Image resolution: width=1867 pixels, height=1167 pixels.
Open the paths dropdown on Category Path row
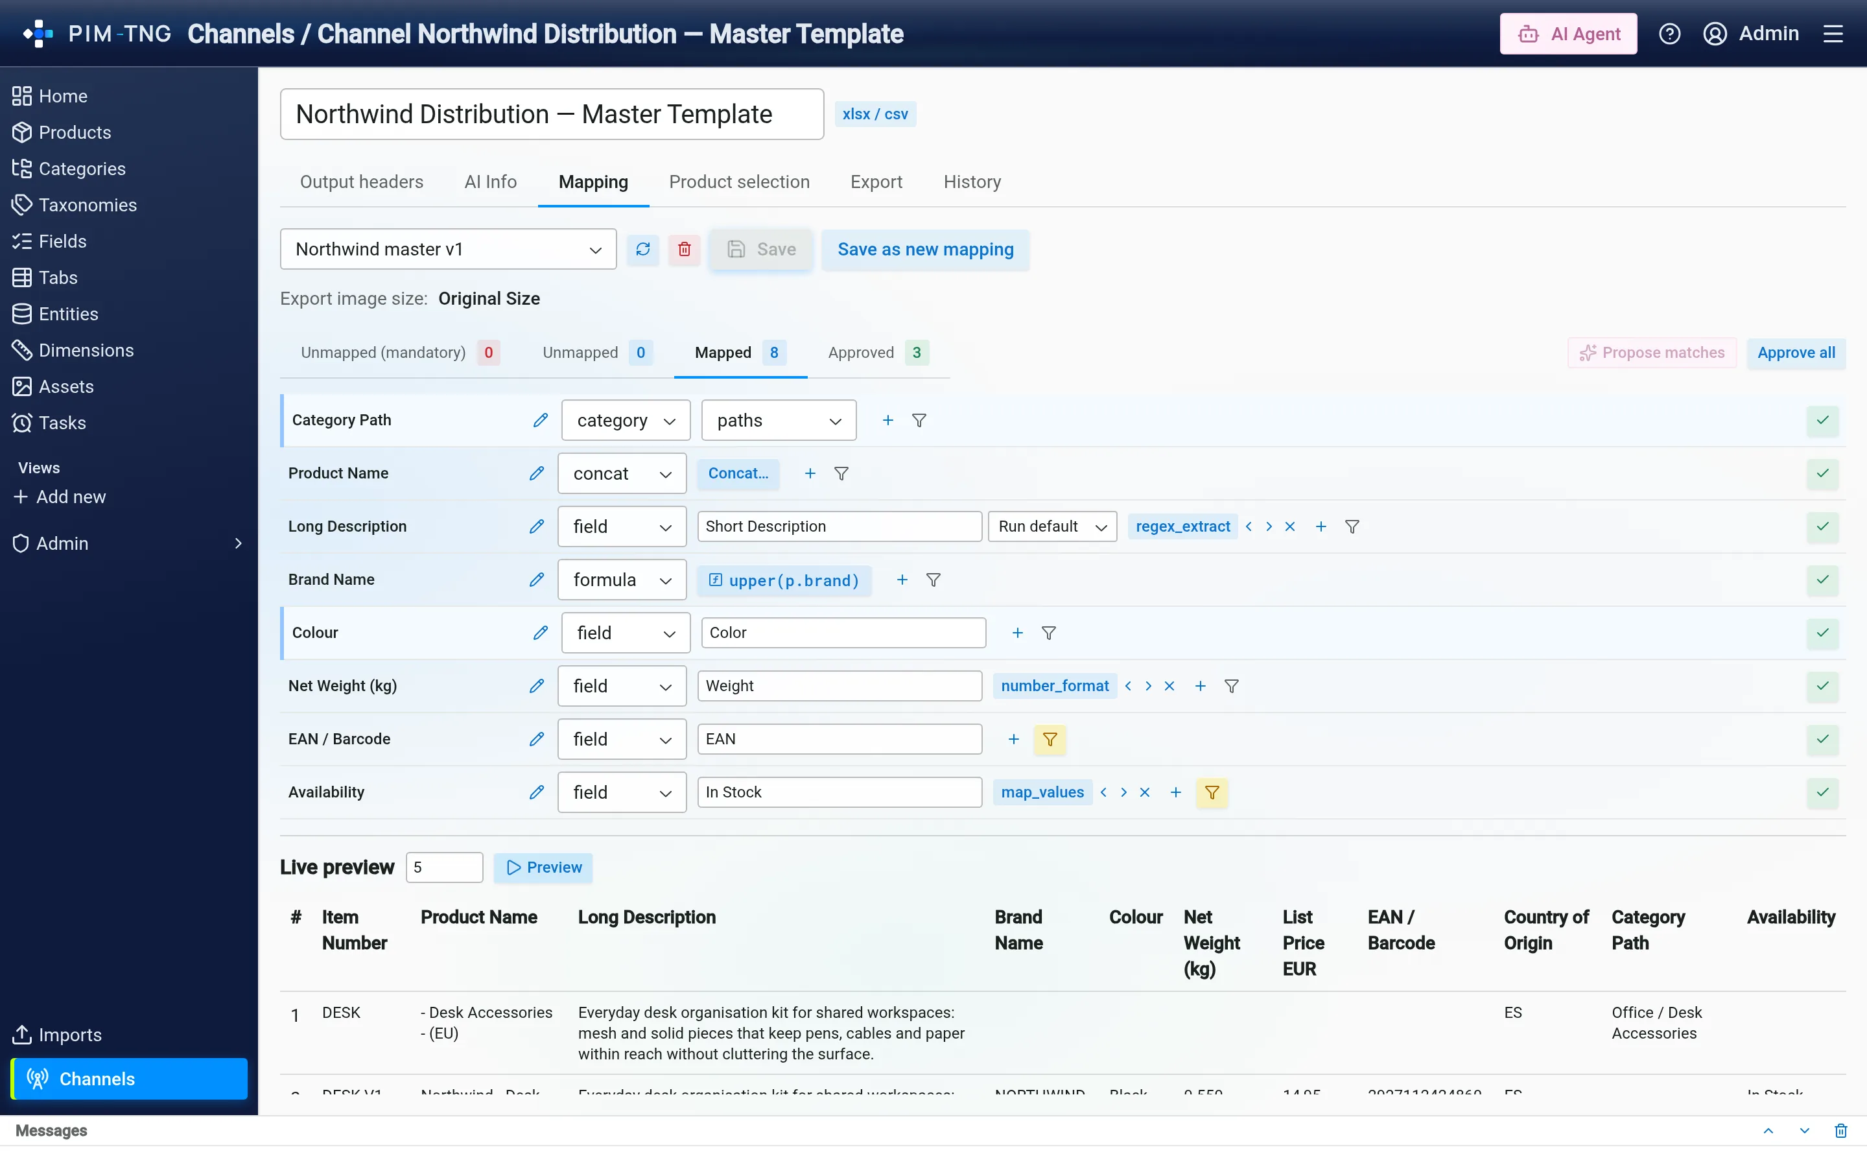(x=779, y=421)
